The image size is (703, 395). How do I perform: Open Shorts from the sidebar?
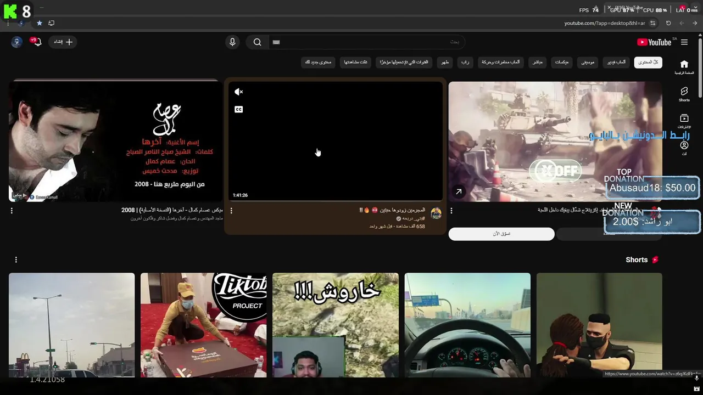coord(684,94)
